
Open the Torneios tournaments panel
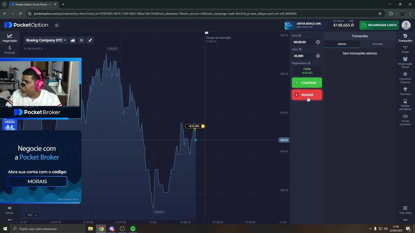pos(405,91)
